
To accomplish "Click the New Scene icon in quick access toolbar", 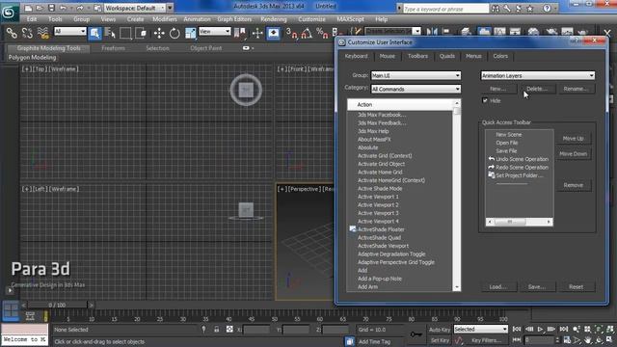I will click(29, 8).
